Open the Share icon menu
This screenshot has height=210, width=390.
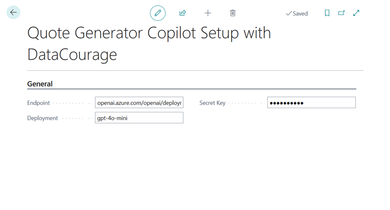(x=183, y=13)
